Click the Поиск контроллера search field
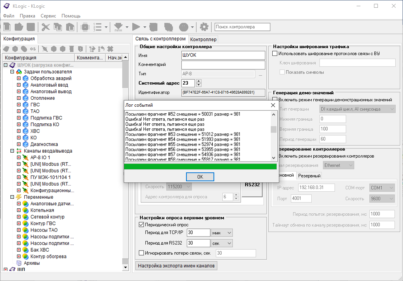This screenshot has width=403, height=281. click(242, 27)
